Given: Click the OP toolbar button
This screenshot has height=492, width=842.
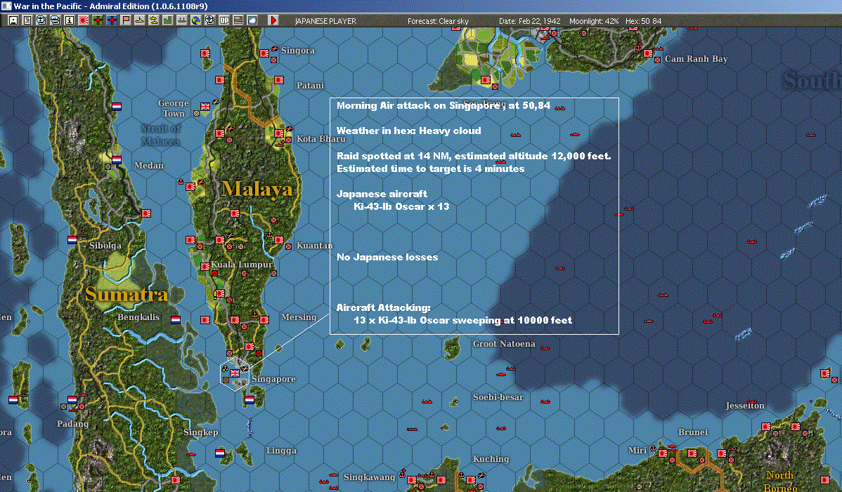Looking at the screenshot, I should (224, 20).
